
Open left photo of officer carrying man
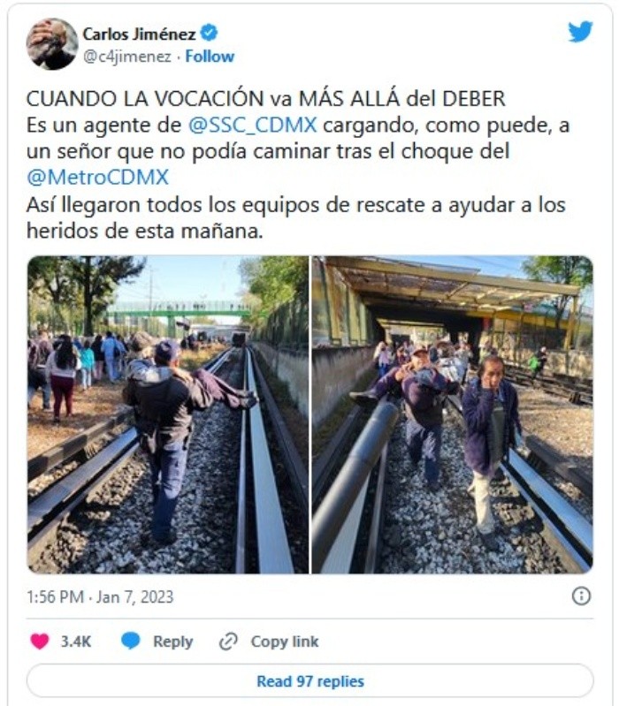pos(168,414)
